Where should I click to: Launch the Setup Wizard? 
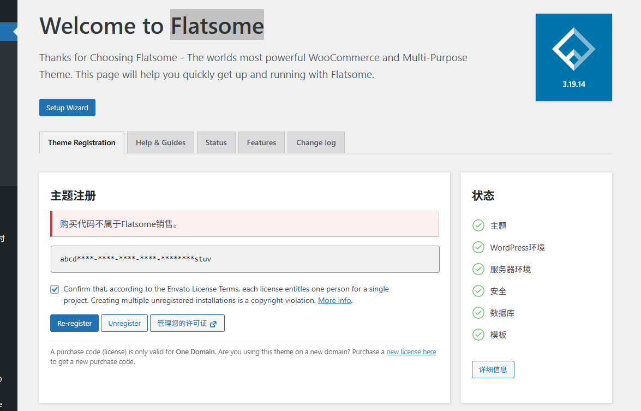68,108
